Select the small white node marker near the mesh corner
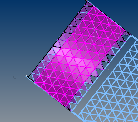 pos(27,76)
